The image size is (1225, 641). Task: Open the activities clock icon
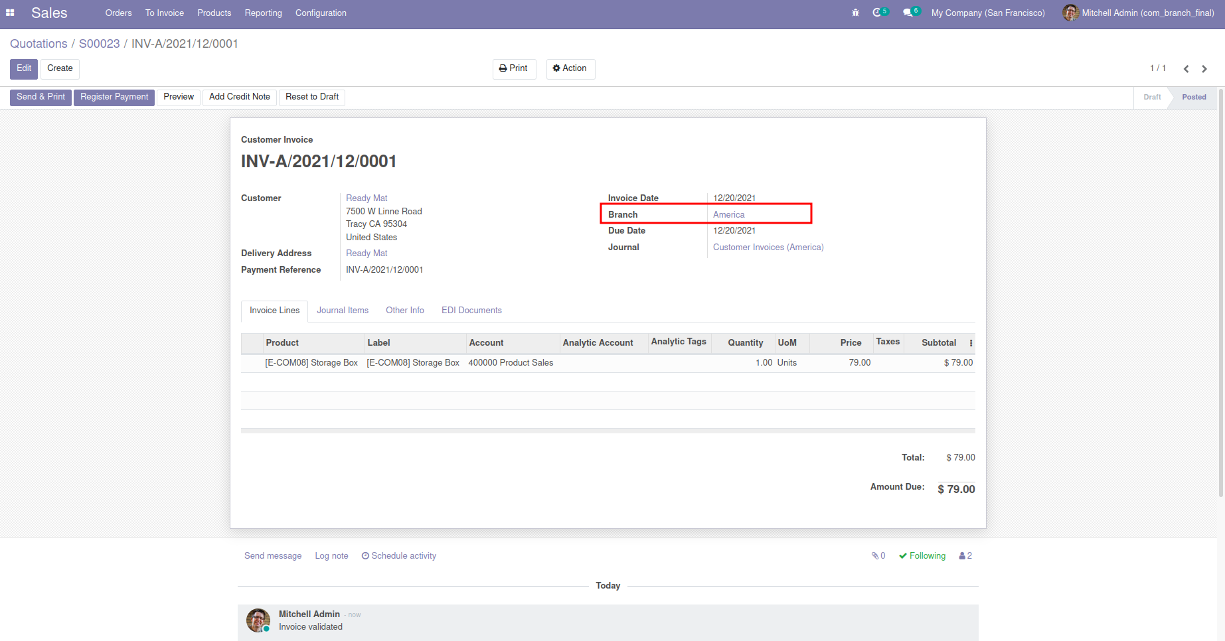[877, 13]
